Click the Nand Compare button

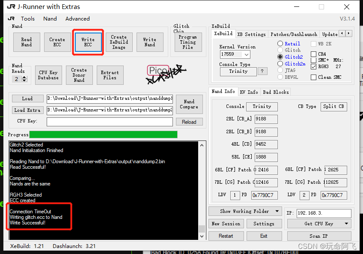189,104
